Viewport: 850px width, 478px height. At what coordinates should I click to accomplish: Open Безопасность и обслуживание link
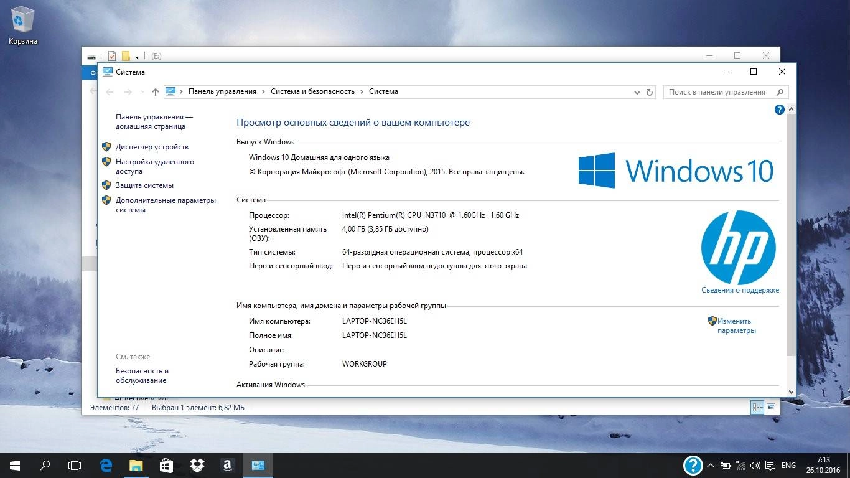[x=142, y=375]
